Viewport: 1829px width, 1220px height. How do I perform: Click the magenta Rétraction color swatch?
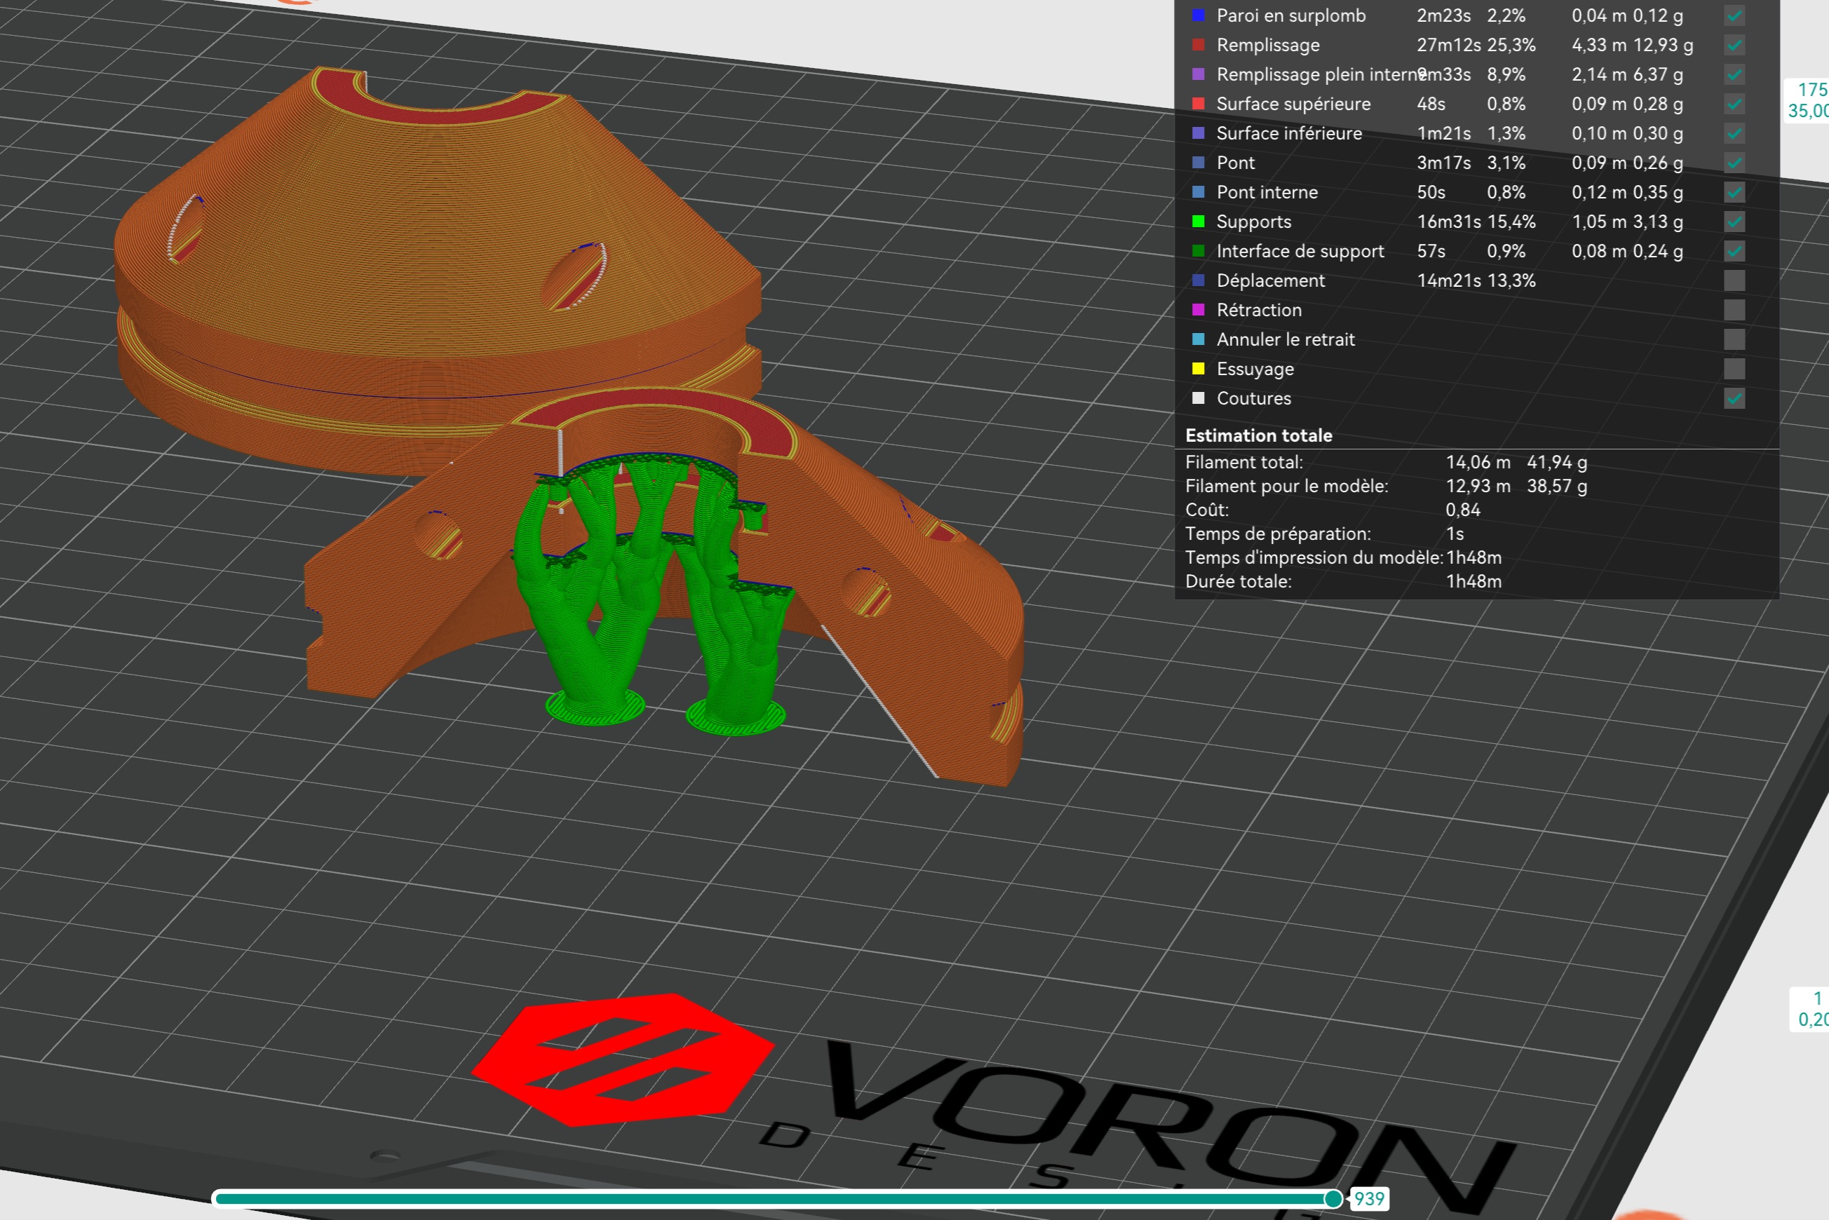[1199, 311]
